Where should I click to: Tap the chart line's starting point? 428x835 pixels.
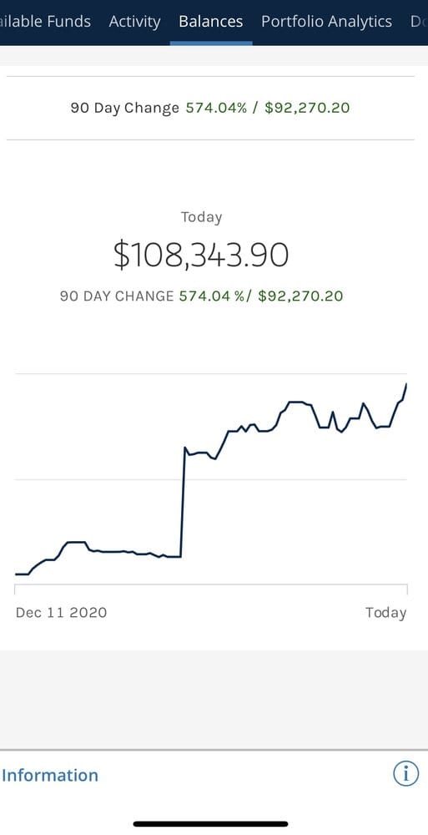coord(16,574)
